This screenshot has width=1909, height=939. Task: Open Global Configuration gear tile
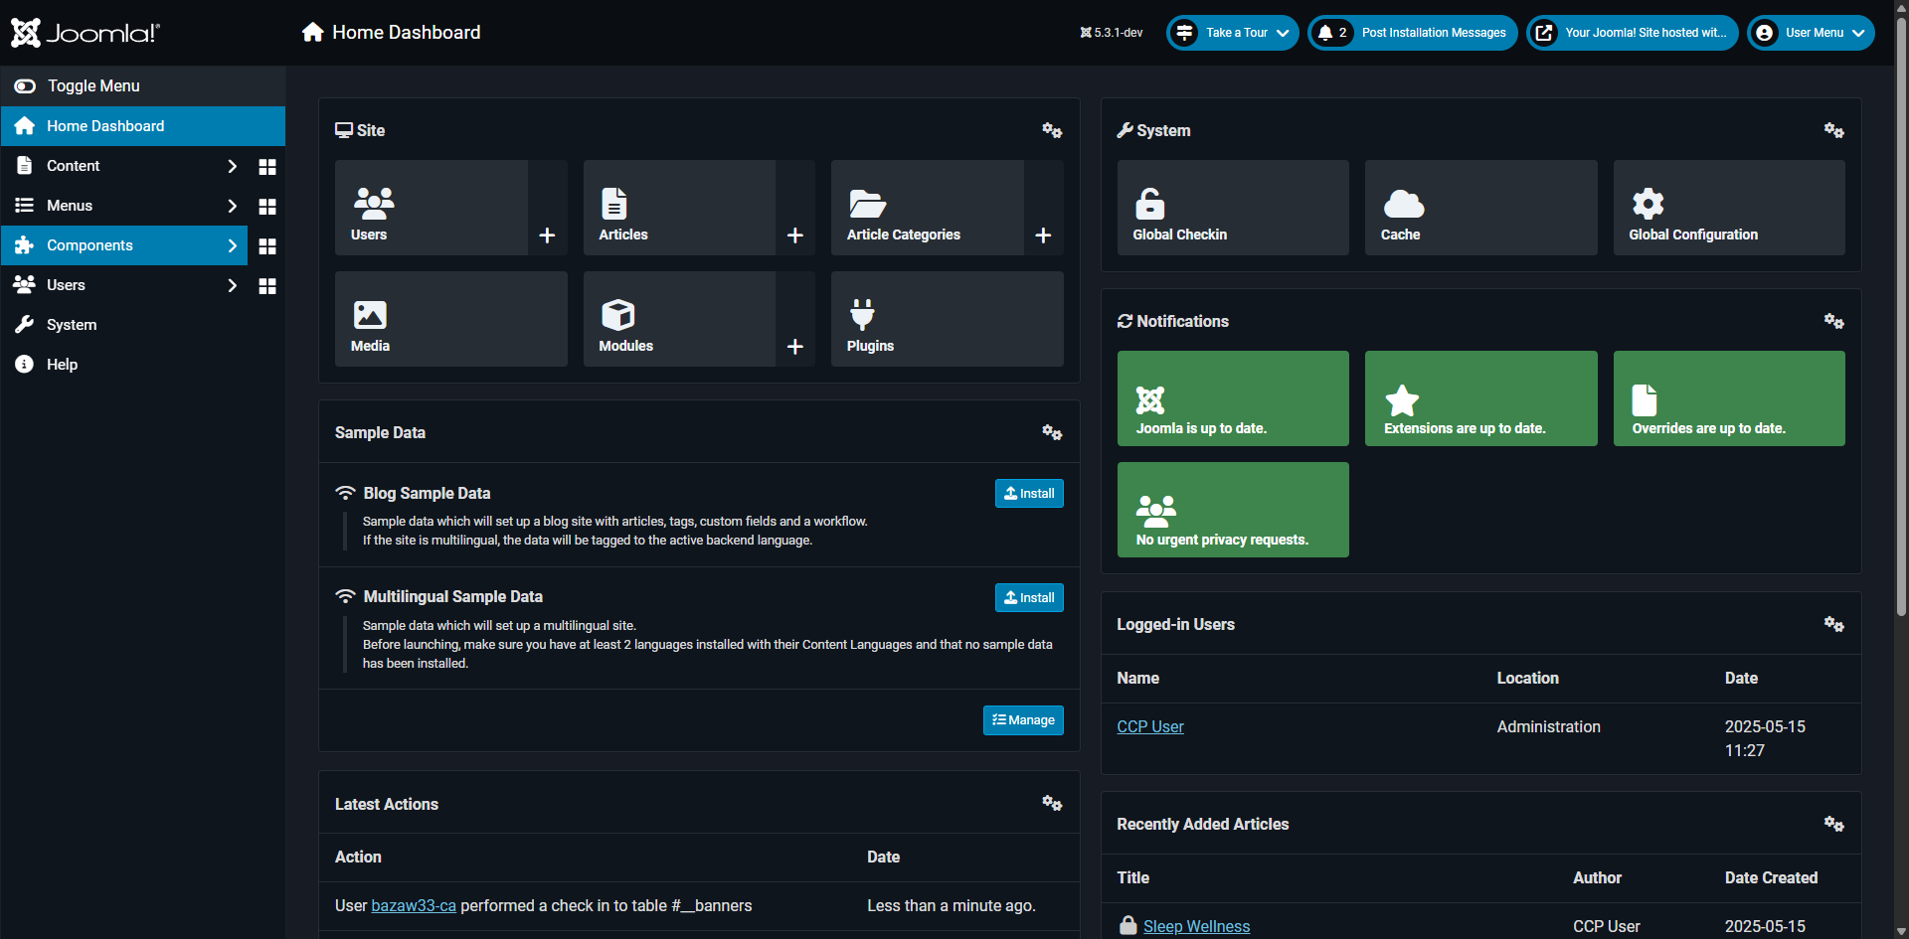1648,204
